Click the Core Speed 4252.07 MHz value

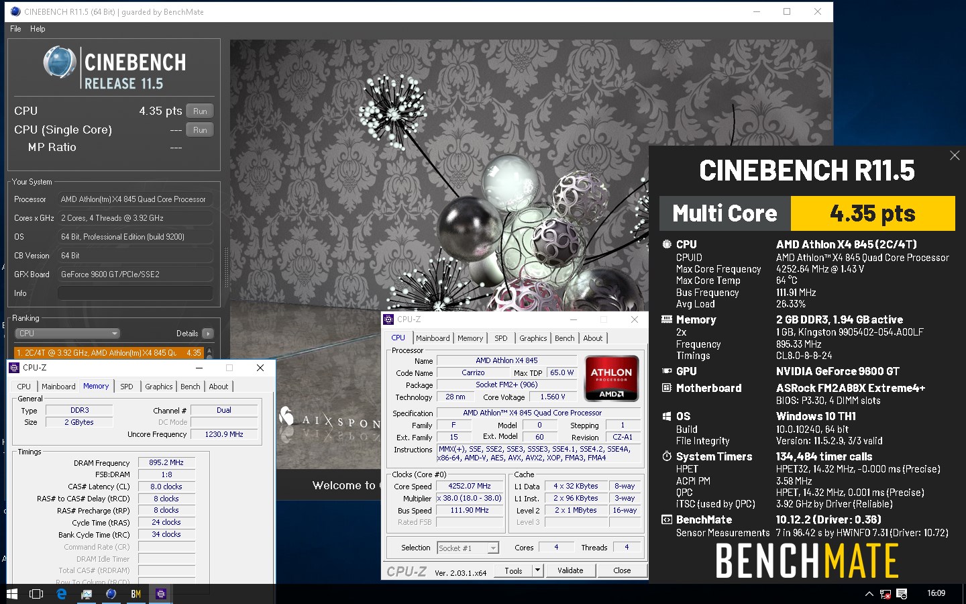point(470,486)
